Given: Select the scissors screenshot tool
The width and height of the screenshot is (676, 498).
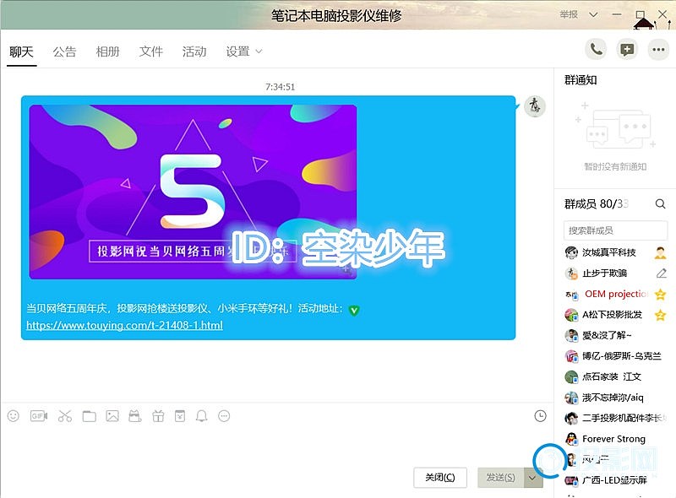Looking at the screenshot, I should (65, 416).
